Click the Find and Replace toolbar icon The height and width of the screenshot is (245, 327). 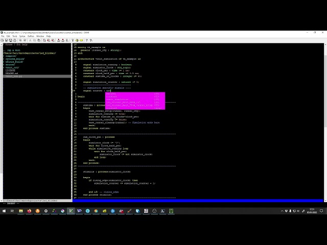tap(44, 40)
